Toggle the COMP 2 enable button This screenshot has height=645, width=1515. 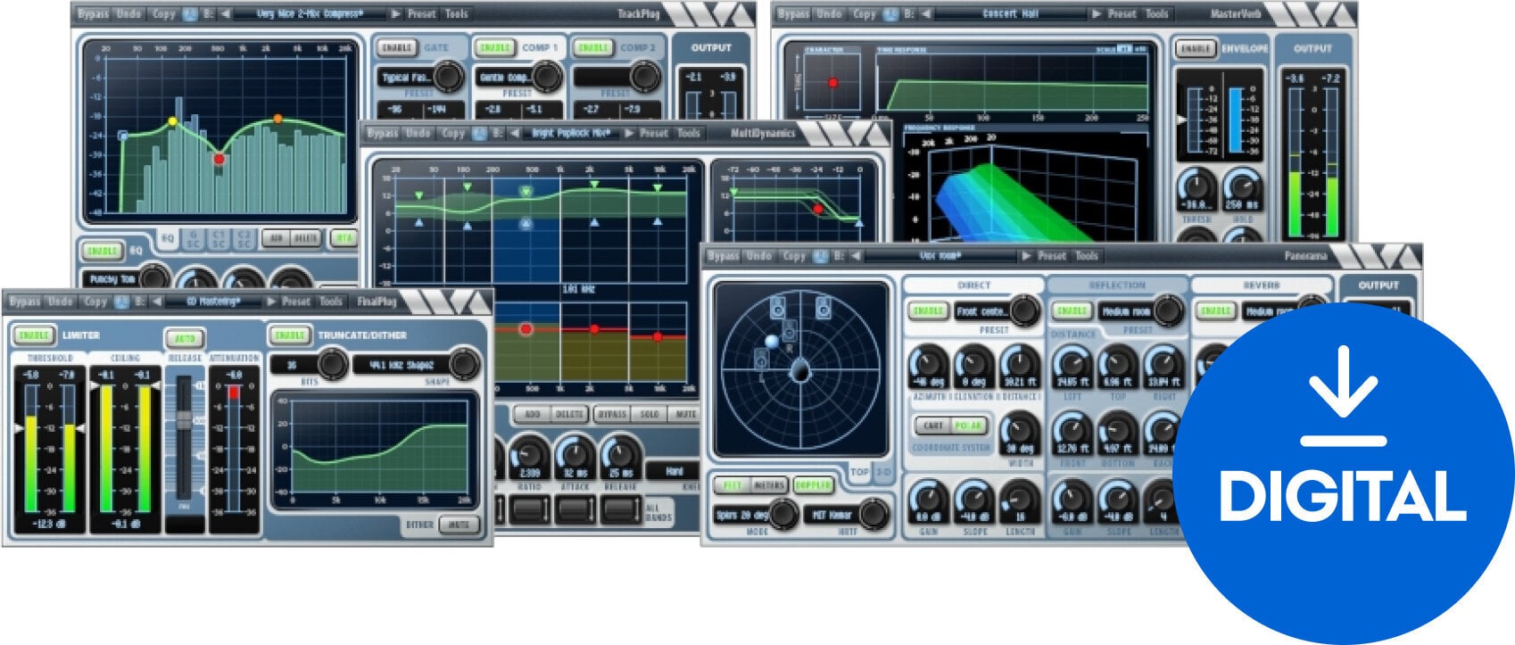click(592, 47)
